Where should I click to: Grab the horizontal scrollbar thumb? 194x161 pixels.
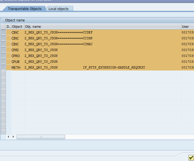[41, 137]
